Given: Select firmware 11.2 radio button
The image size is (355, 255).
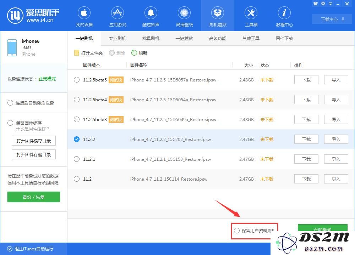Looking at the screenshot, I should (77, 179).
